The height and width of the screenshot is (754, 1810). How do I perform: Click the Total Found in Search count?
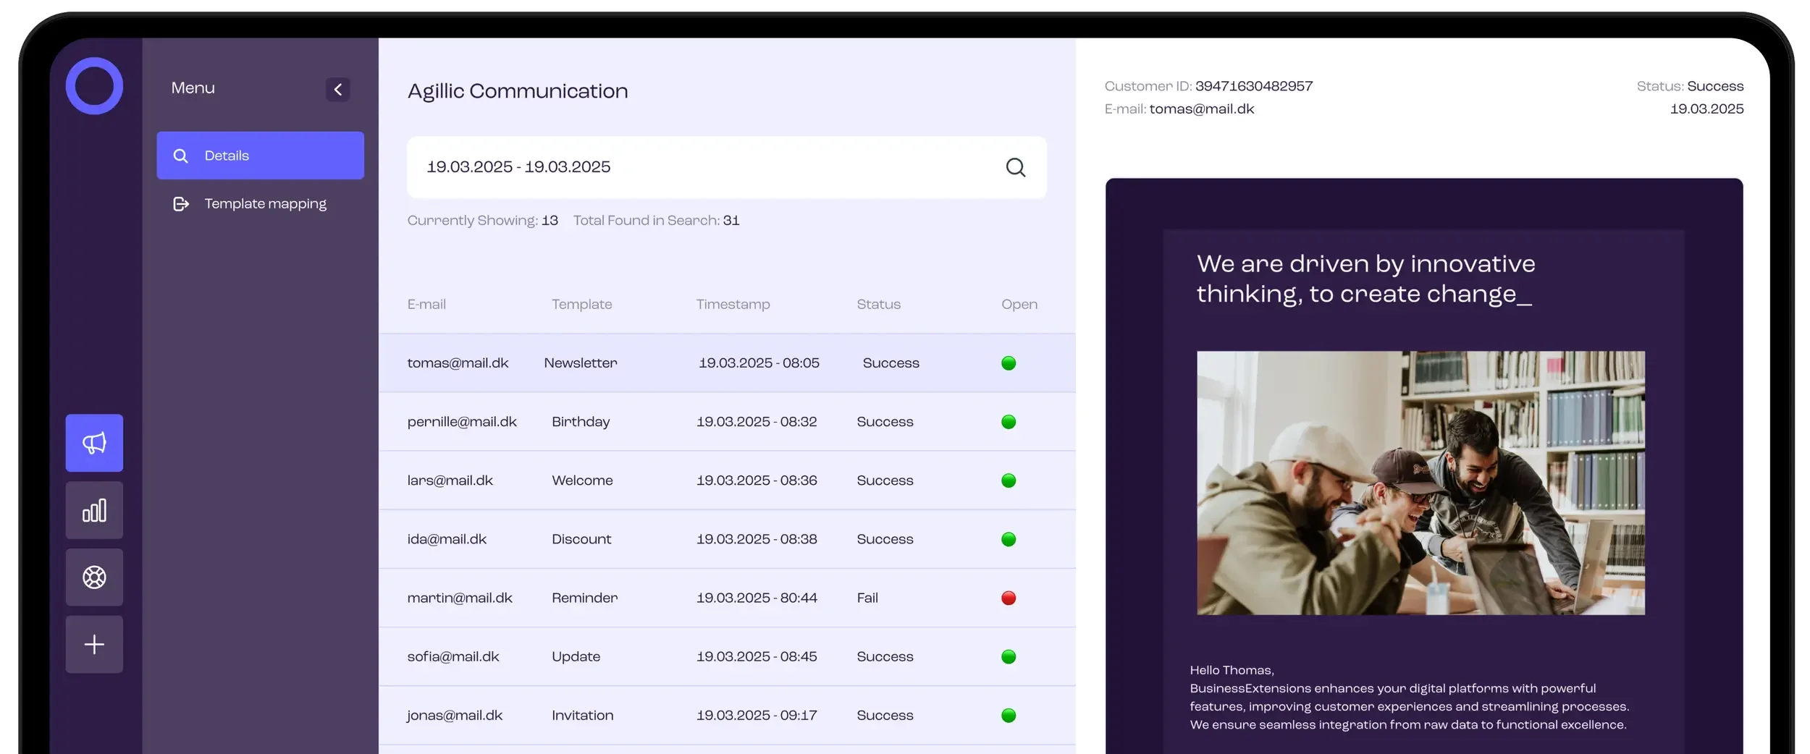[731, 221]
